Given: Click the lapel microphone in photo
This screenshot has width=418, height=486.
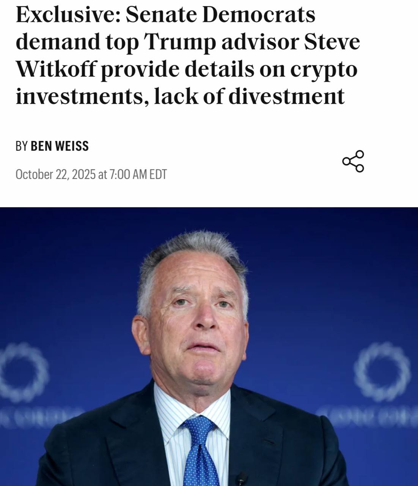Looking at the screenshot, I should [x=241, y=479].
